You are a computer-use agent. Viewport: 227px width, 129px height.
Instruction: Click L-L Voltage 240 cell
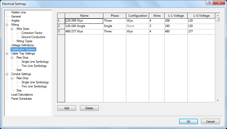176,26
